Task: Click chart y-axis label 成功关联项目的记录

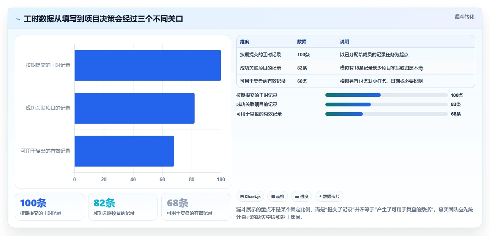Action: pos(48,108)
